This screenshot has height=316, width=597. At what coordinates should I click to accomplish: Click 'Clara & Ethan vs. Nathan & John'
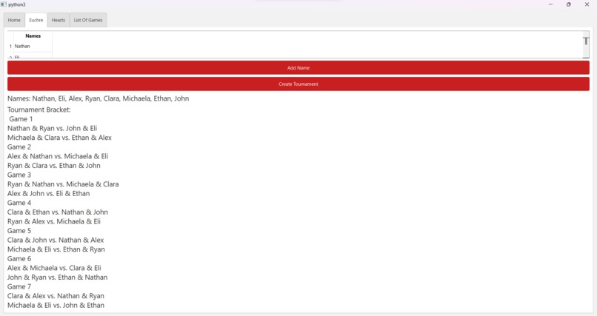[58, 212]
